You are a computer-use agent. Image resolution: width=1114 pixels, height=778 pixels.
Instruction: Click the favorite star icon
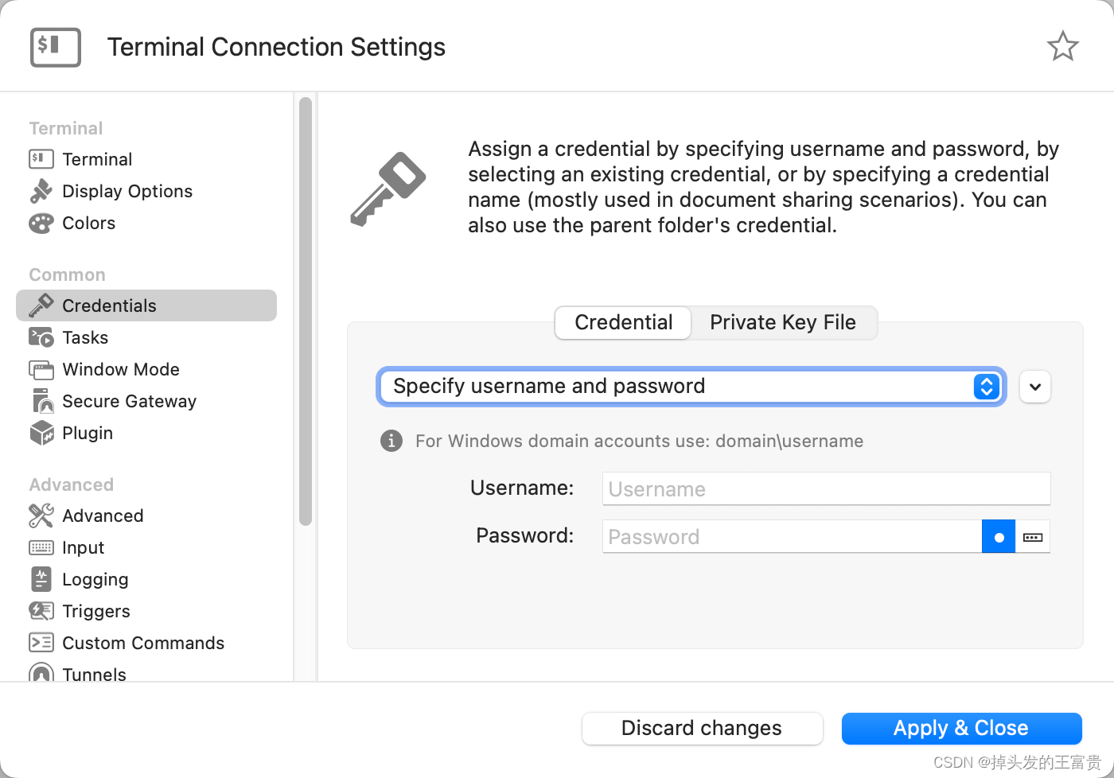1062,46
